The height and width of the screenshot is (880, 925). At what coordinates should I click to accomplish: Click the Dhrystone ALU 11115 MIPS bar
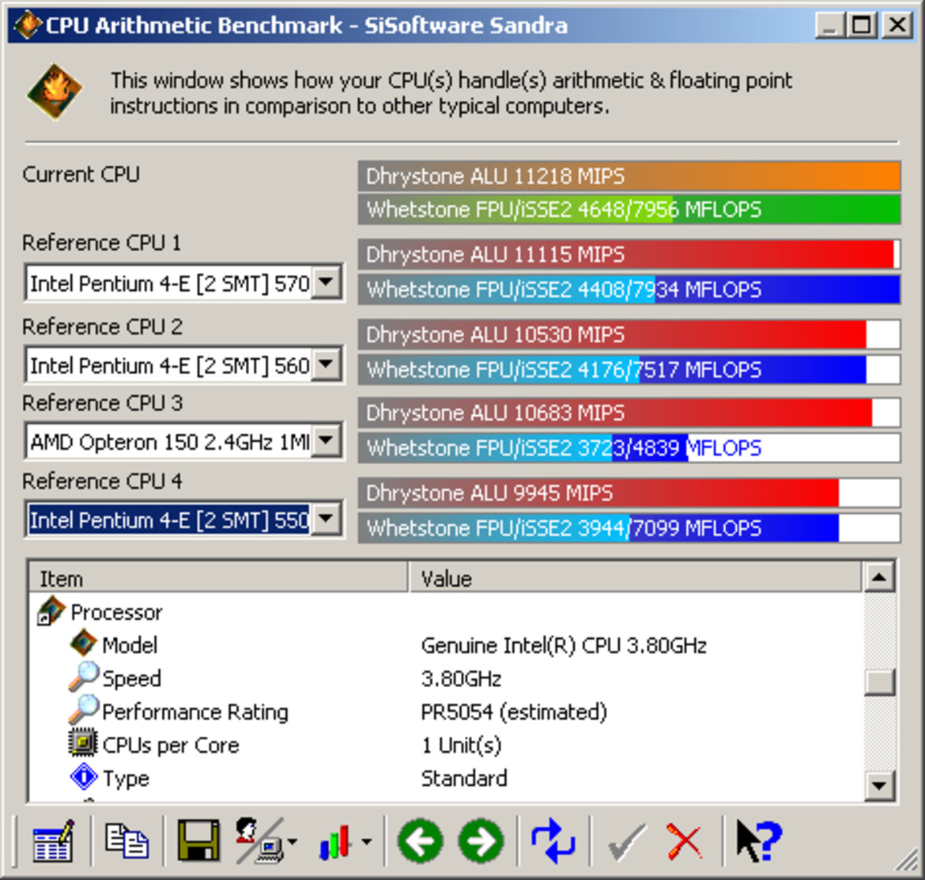point(629,255)
